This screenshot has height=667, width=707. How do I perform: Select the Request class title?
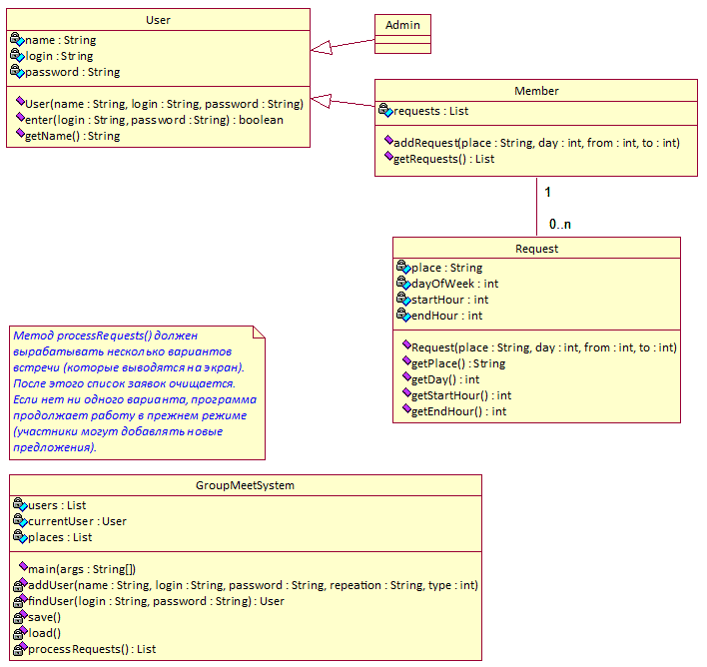(x=536, y=249)
